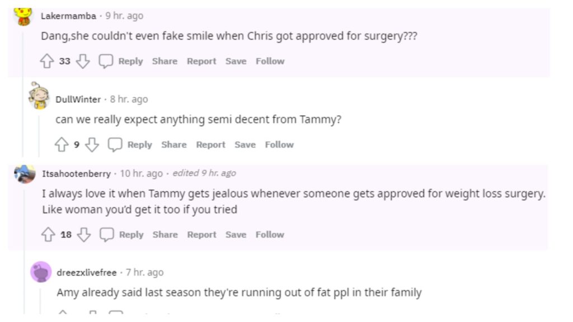Save Itsahootenberry's comment
The width and height of the screenshot is (573, 322).
pos(236,235)
